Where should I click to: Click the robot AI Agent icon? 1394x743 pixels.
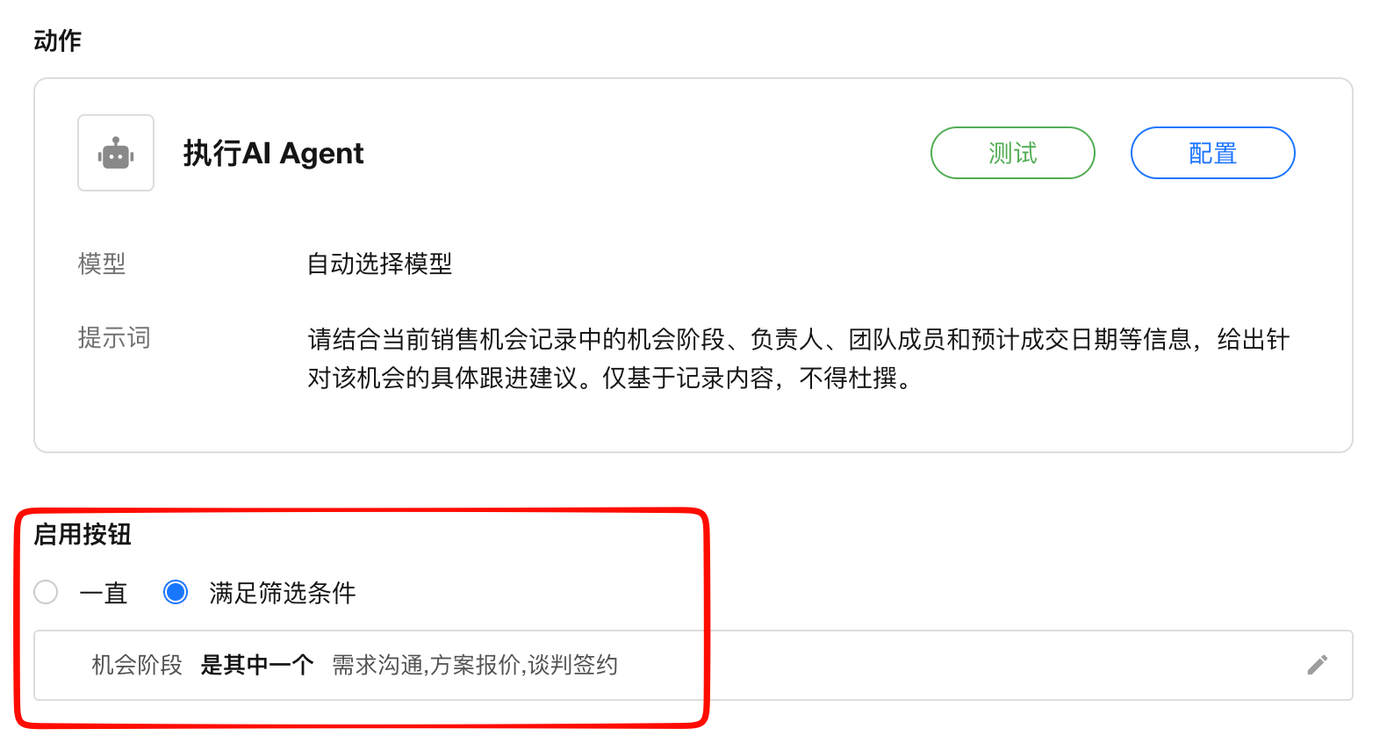(x=116, y=154)
